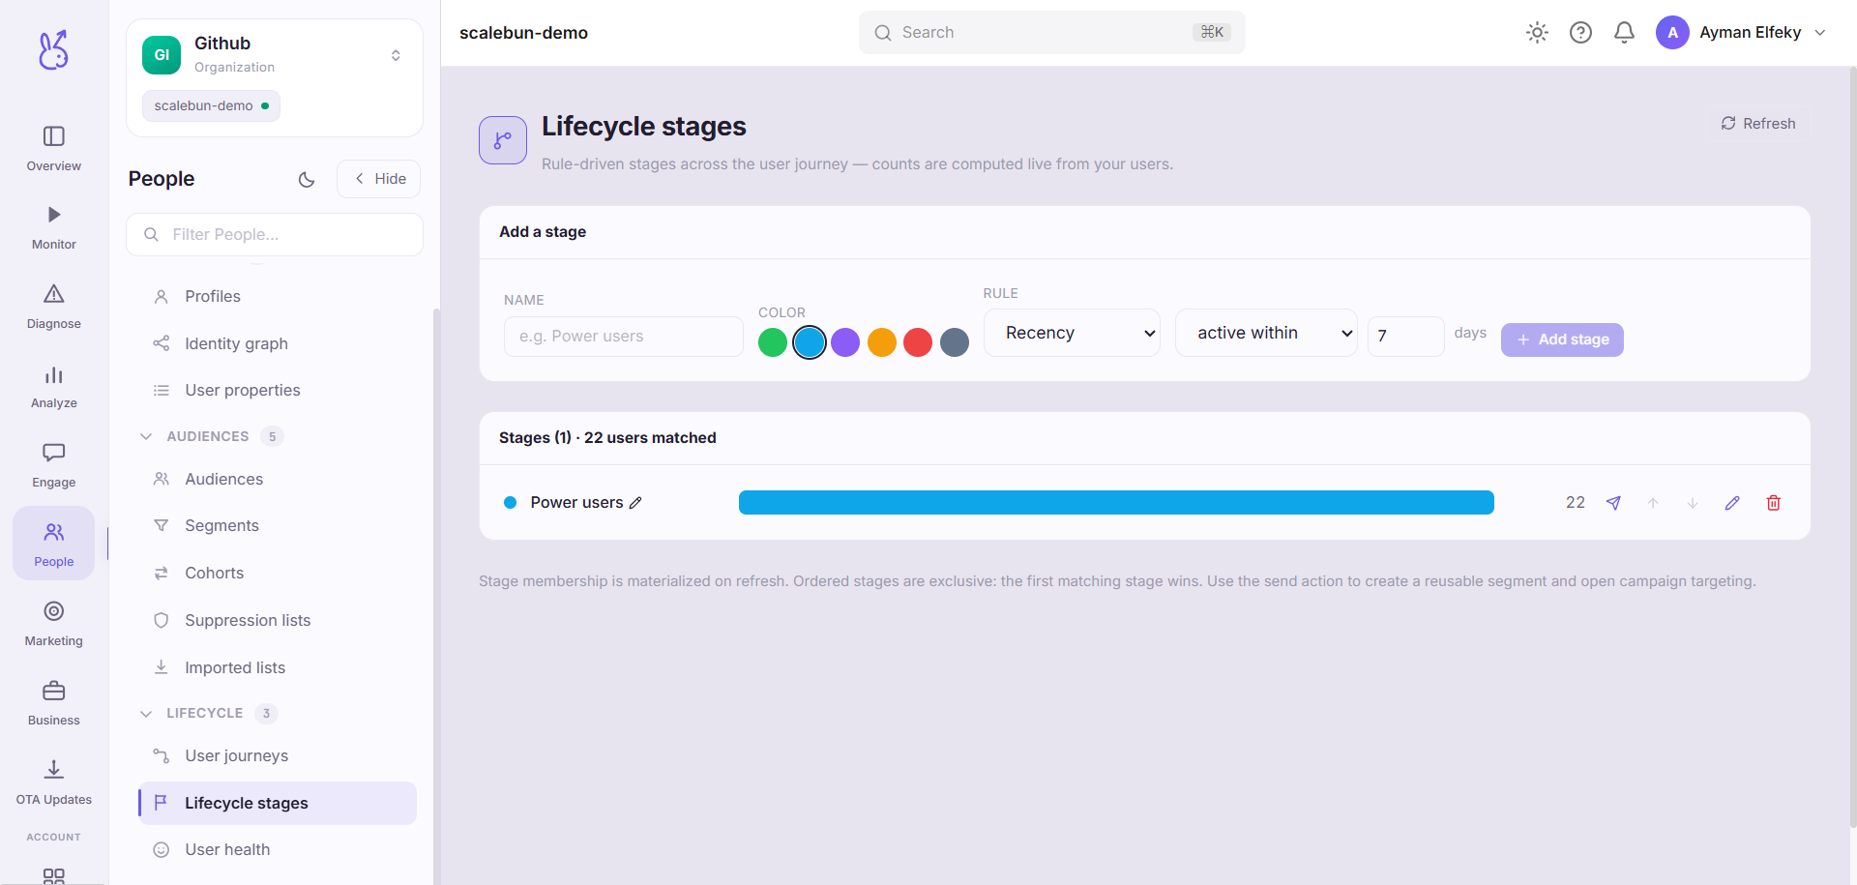The width and height of the screenshot is (1857, 885).
Task: Open Monitor in left rail
Action: click(54, 227)
